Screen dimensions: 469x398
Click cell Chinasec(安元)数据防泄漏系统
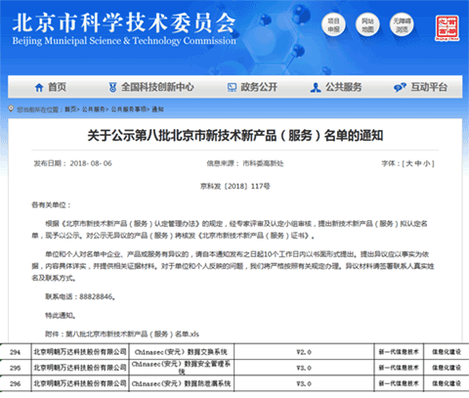pos(181,383)
